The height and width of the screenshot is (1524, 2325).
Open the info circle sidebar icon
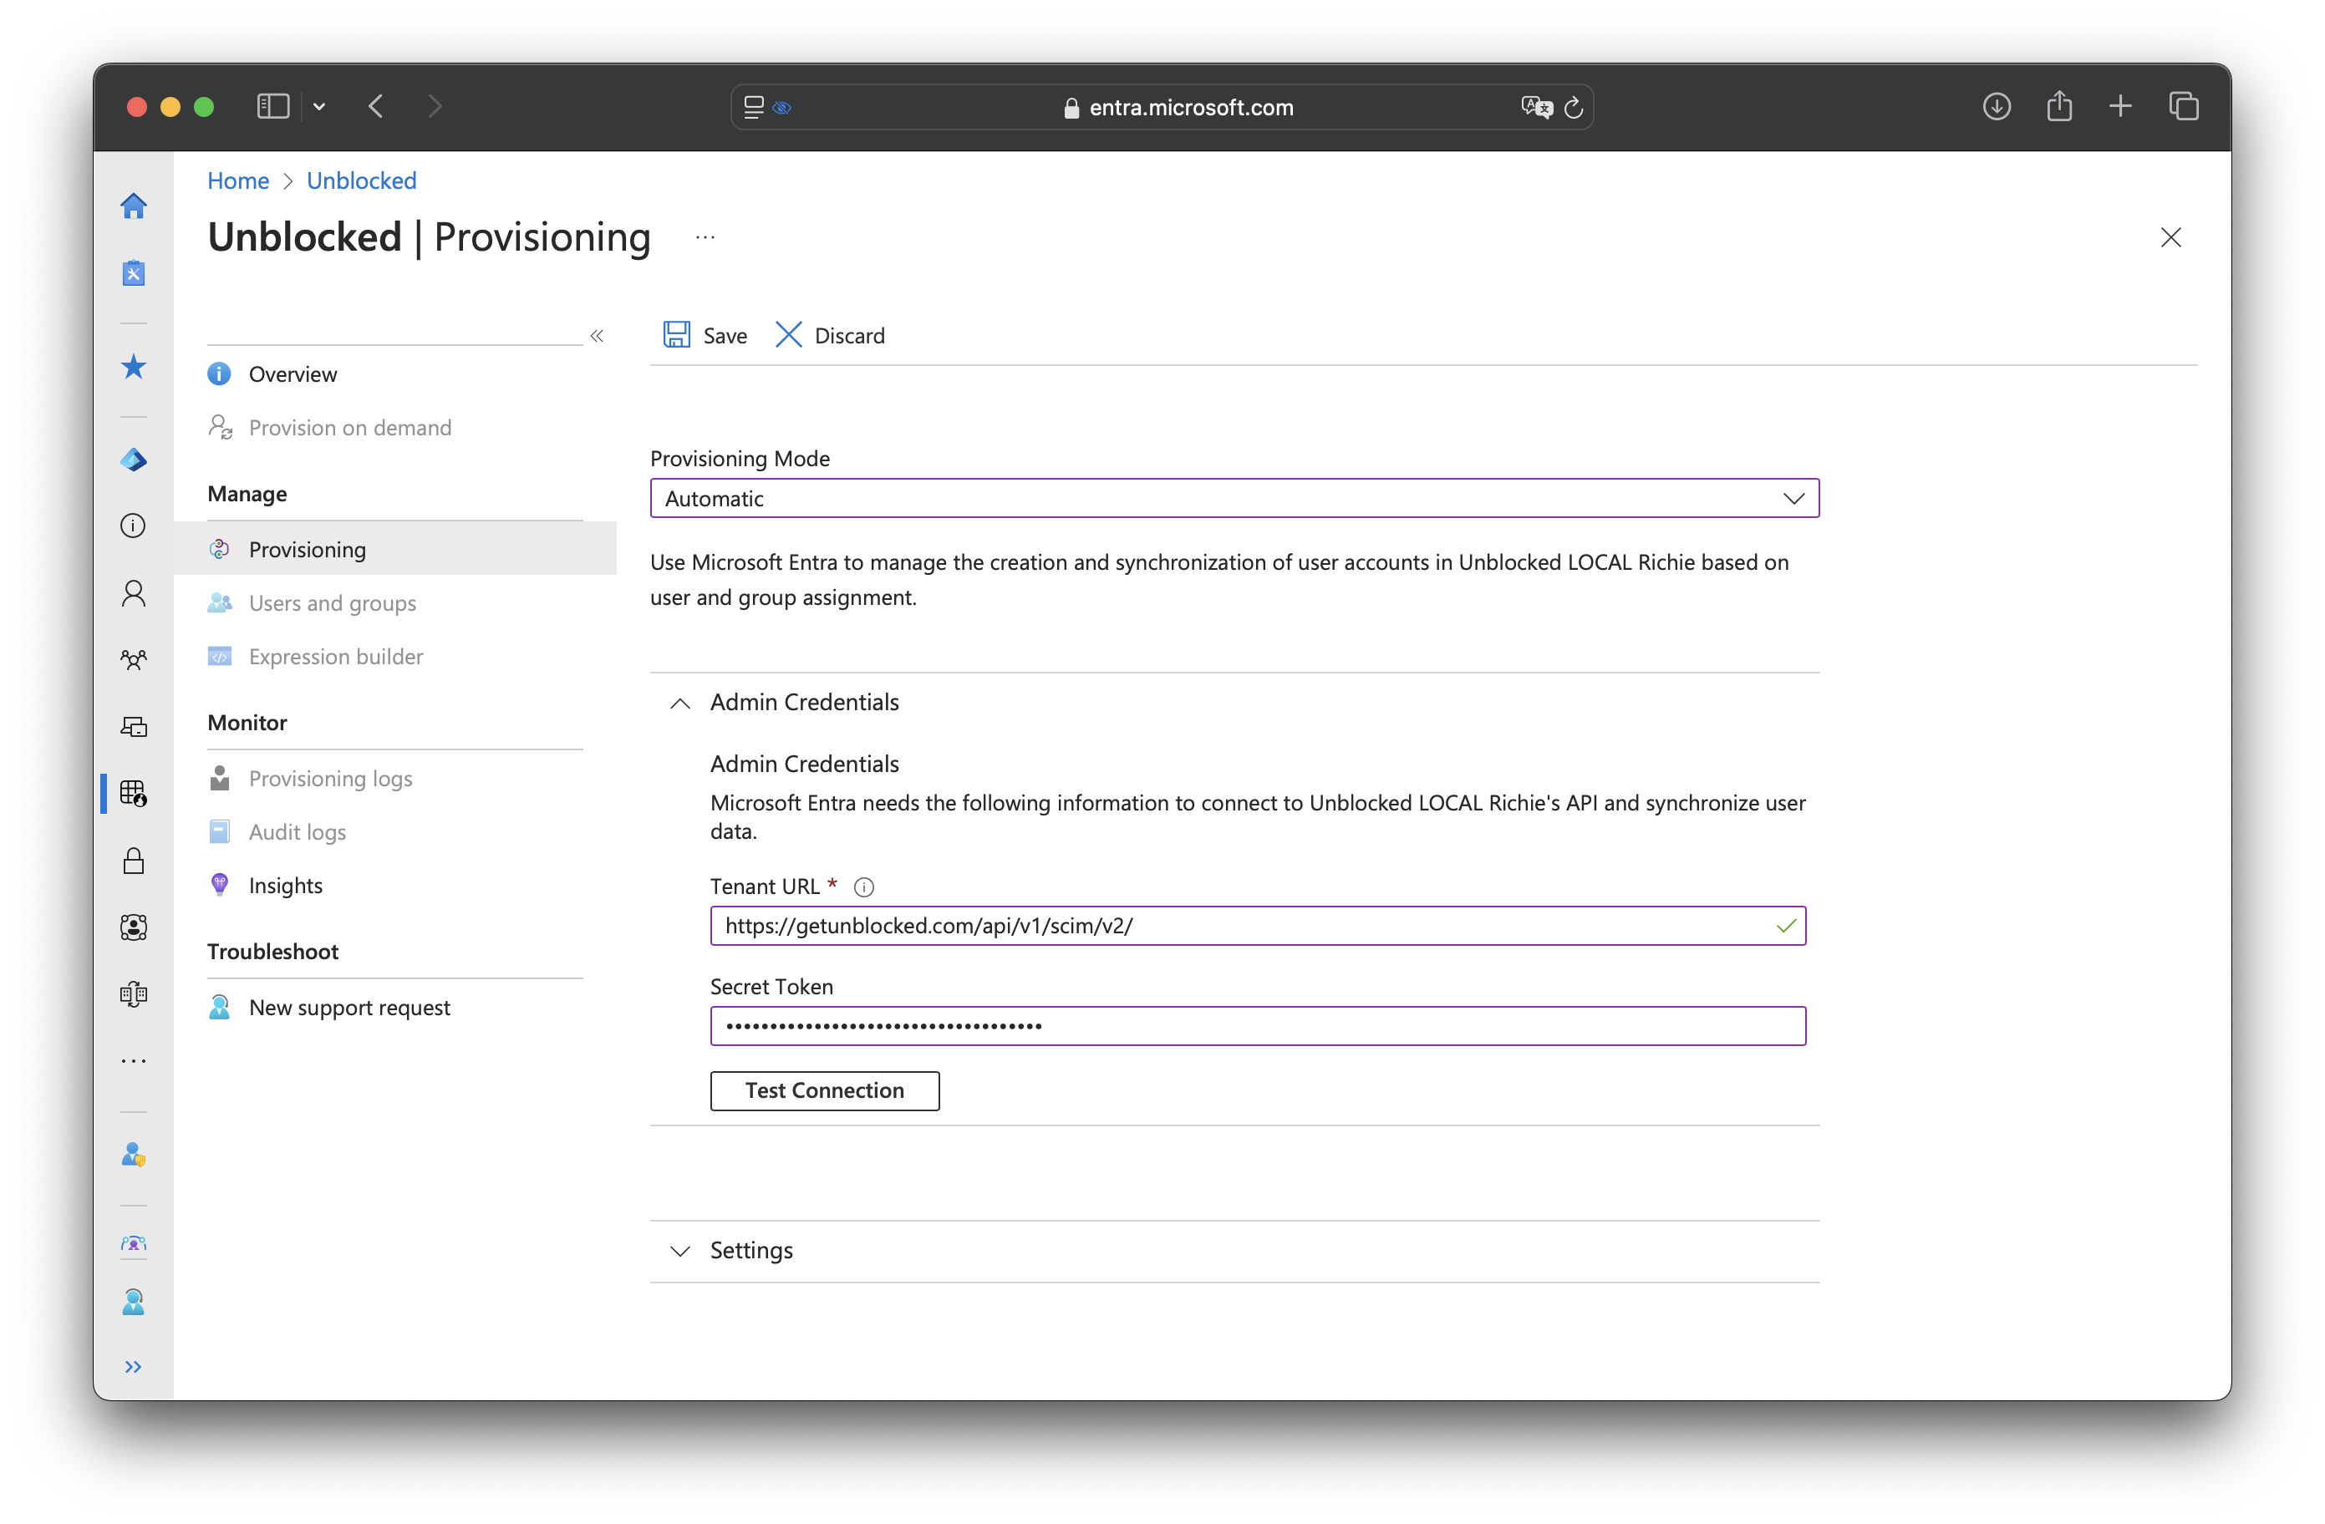coord(134,526)
